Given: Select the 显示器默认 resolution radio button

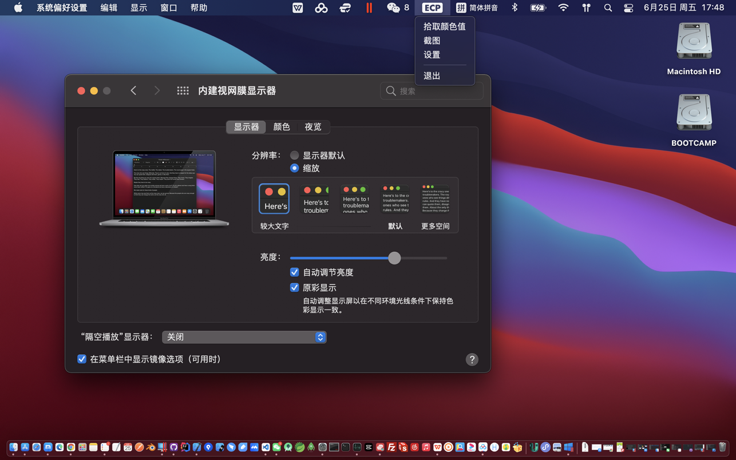Looking at the screenshot, I should point(294,156).
